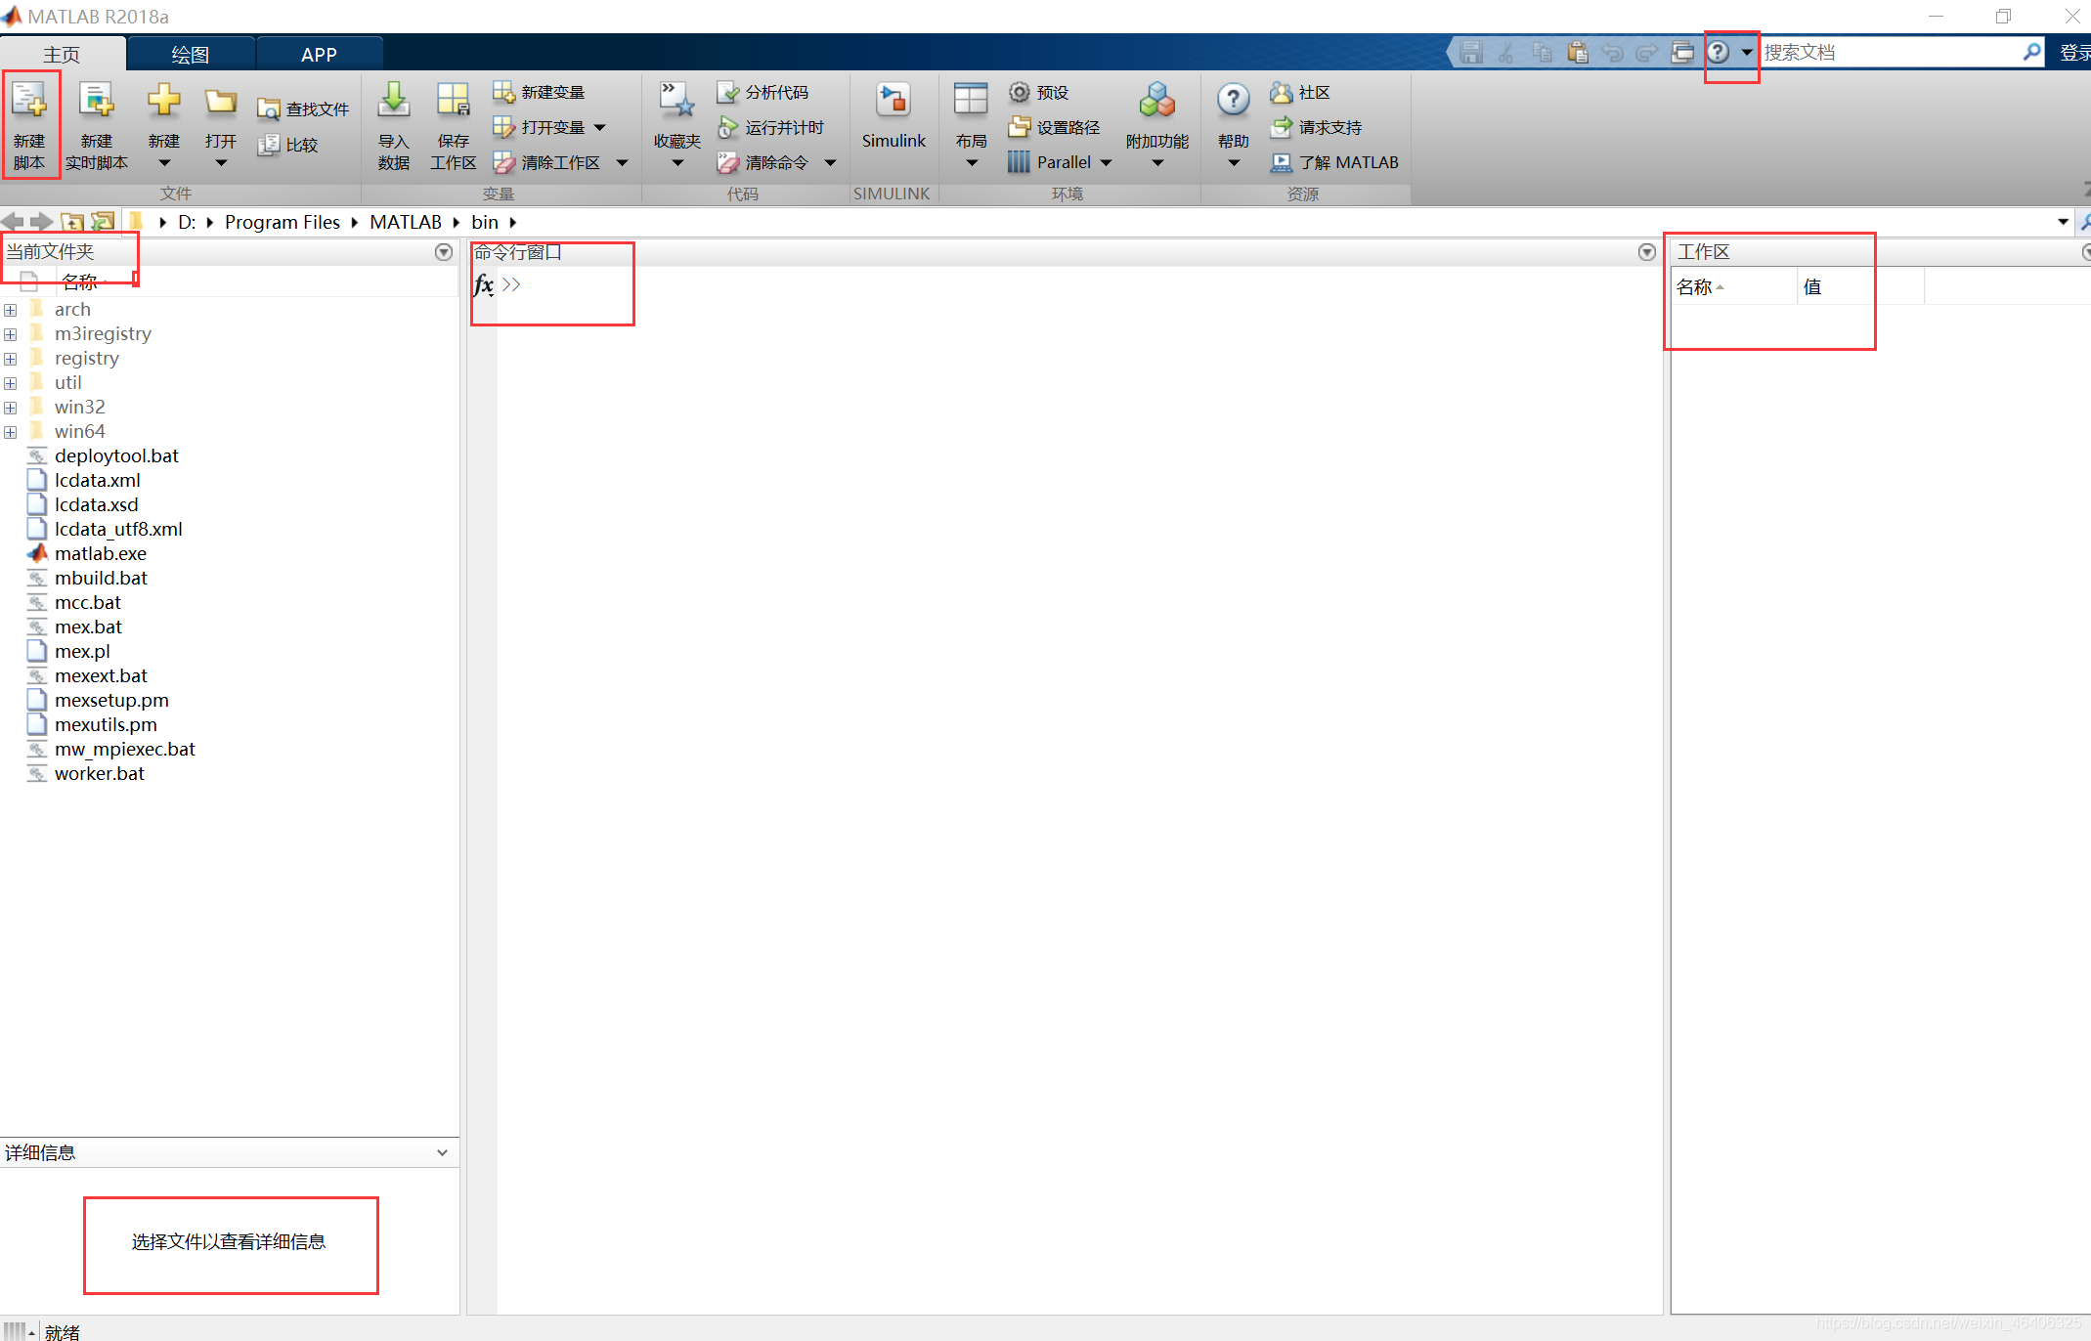Sort workspace by Name (名称) column

click(1733, 286)
